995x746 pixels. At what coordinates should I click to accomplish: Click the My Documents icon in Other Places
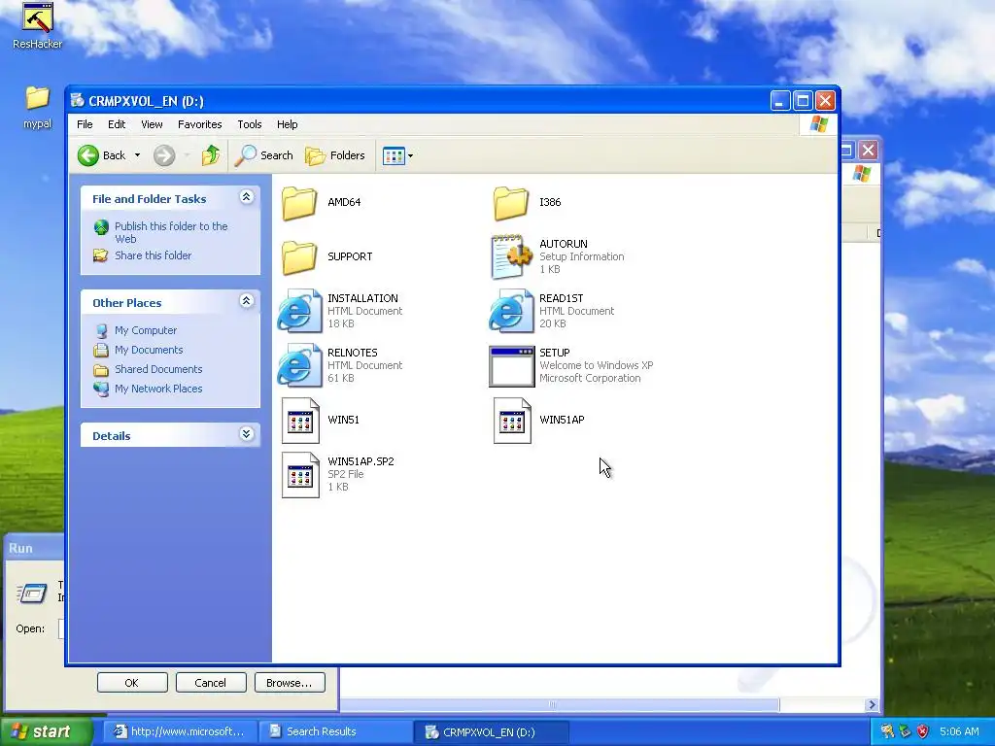pyautogui.click(x=101, y=350)
